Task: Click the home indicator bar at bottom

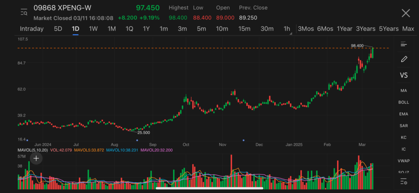Action: point(209,188)
